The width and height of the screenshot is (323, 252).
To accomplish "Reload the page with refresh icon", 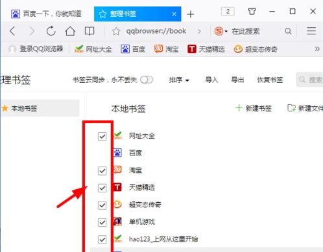I will pyautogui.click(x=51, y=31).
